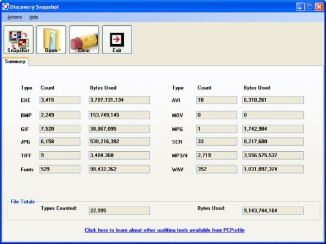The image size is (326, 244).
Task: Click the Types Counted total field
Action: [x=119, y=211]
